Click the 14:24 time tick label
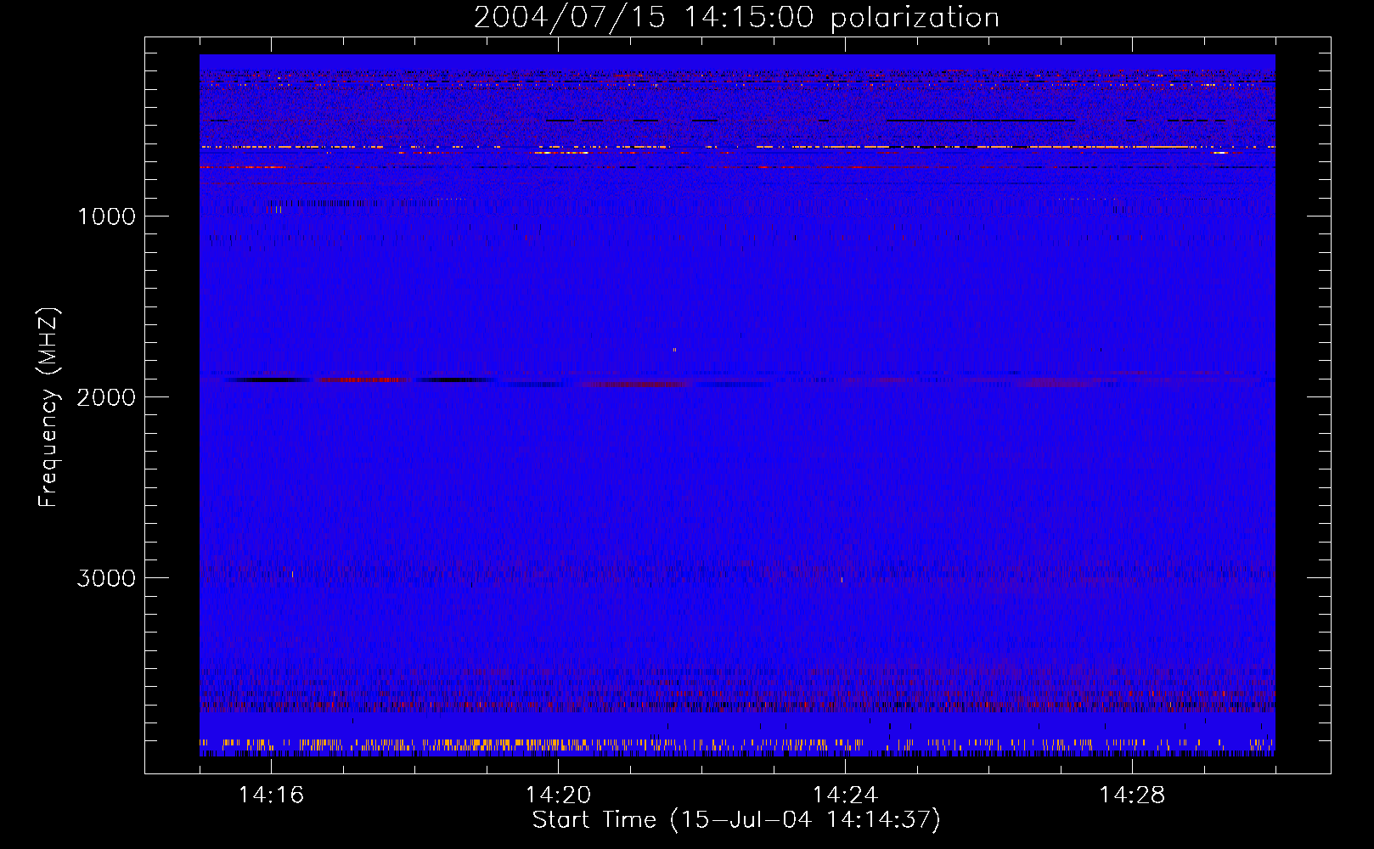Image resolution: width=1374 pixels, height=849 pixels. tap(845, 796)
